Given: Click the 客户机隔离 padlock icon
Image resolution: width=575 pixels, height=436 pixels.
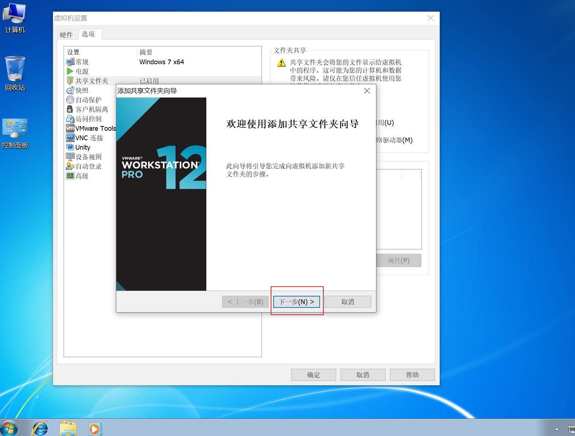Looking at the screenshot, I should click(x=70, y=109).
